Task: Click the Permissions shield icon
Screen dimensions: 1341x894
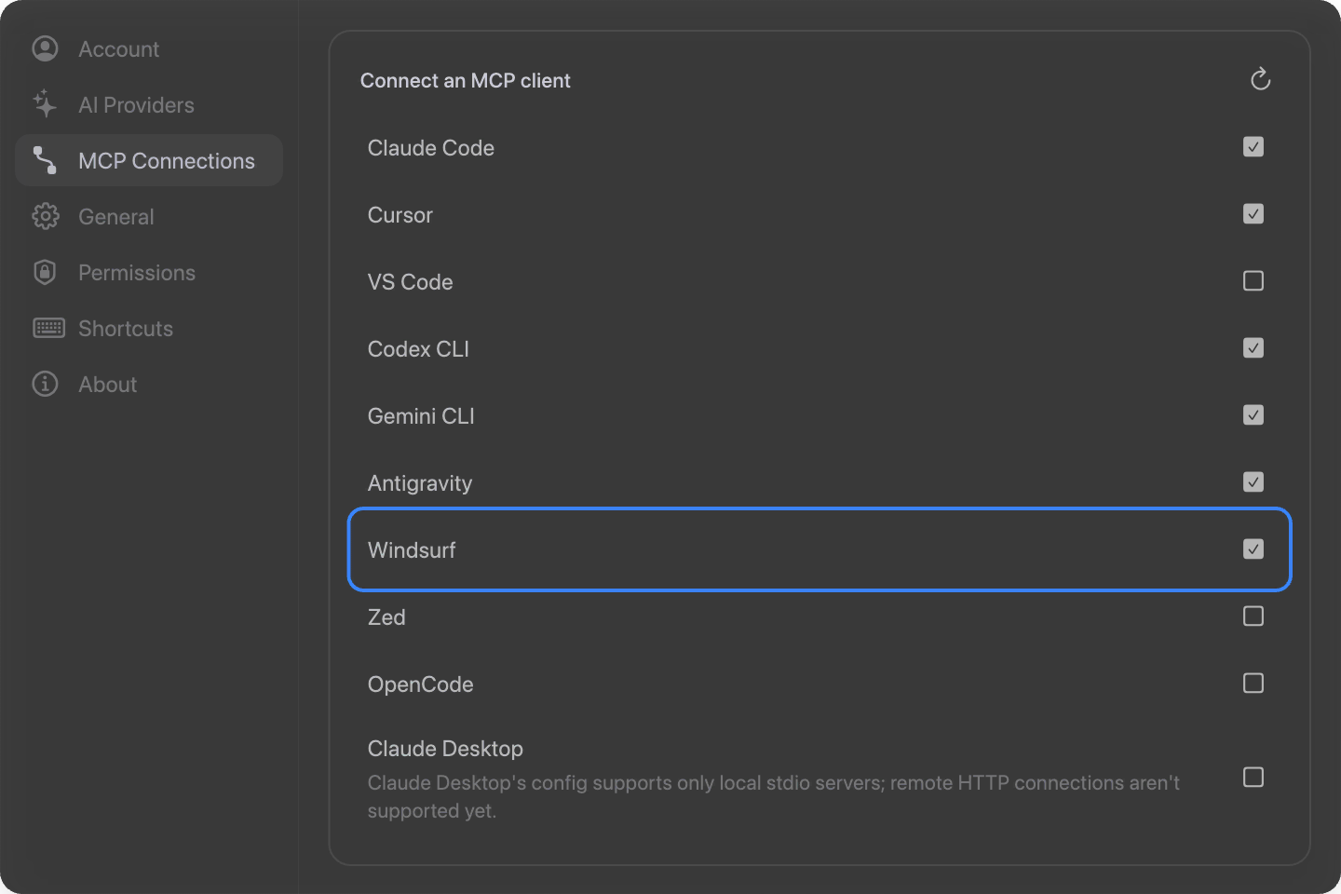Action: point(45,272)
